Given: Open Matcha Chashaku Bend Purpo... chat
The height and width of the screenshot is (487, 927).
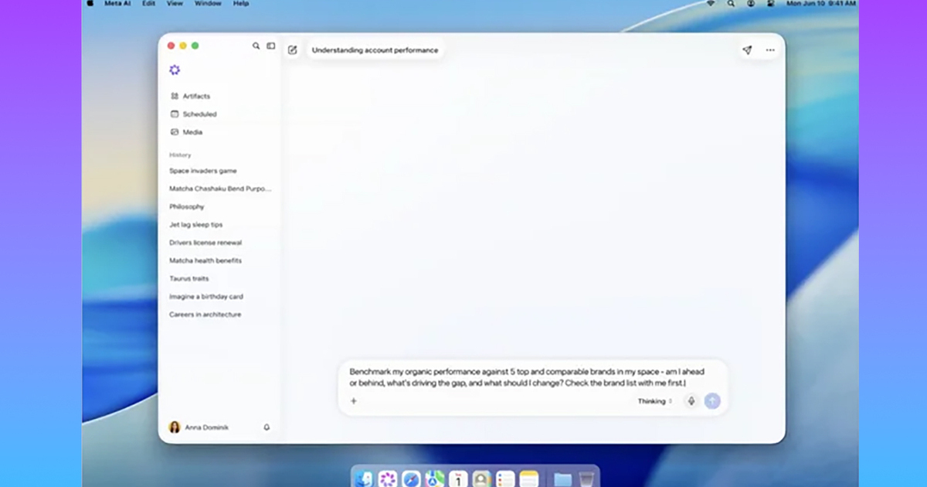Looking at the screenshot, I should pos(220,189).
